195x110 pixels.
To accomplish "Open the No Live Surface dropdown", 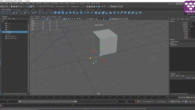I will [x=61, y=6].
